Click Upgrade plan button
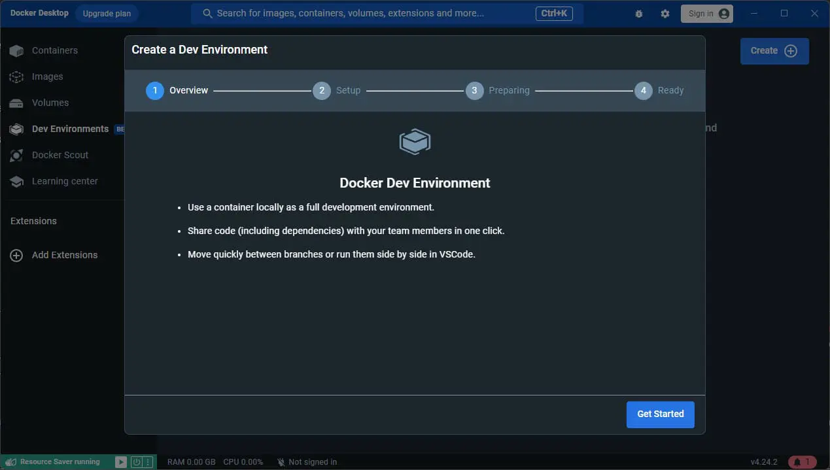The image size is (830, 470). 107,14
